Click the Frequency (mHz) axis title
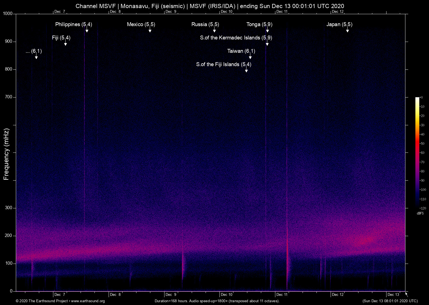Image resolution: width=429 pixels, height=305 pixels. [6, 154]
